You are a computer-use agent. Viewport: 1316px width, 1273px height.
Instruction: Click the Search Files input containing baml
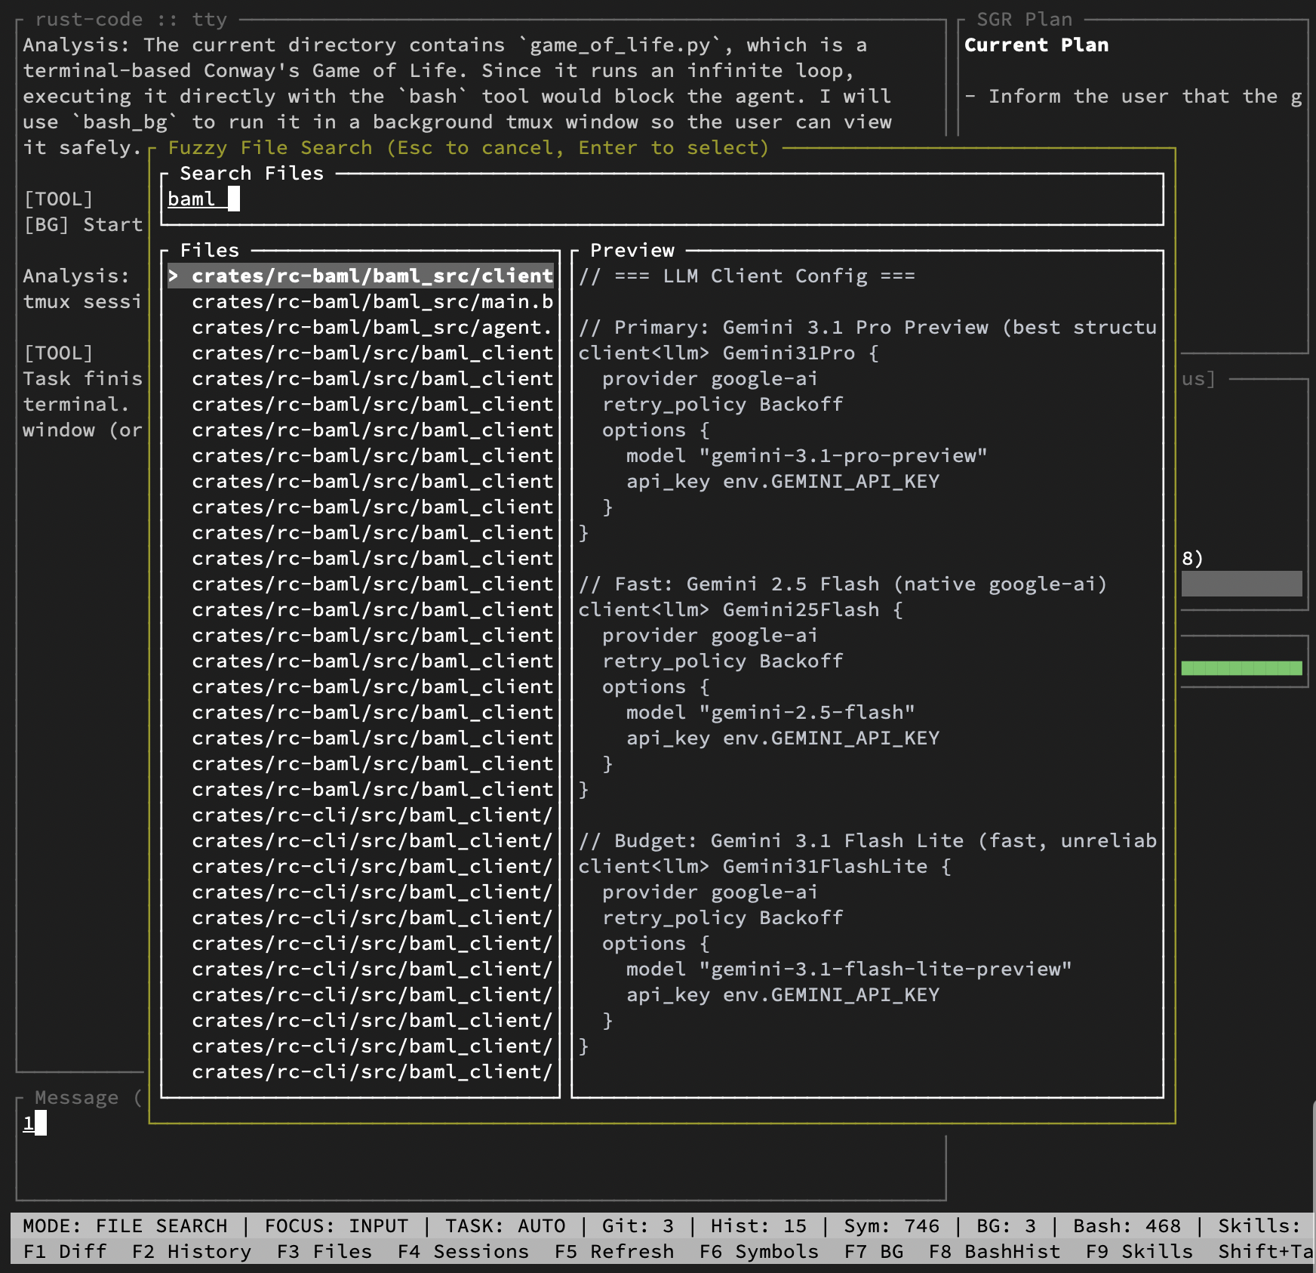coord(200,199)
